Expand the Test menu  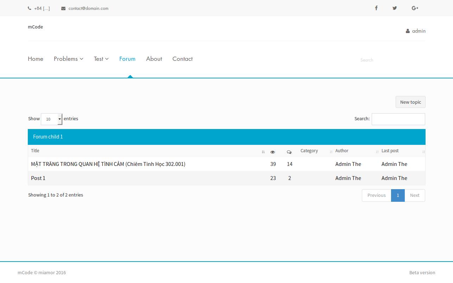tap(101, 59)
